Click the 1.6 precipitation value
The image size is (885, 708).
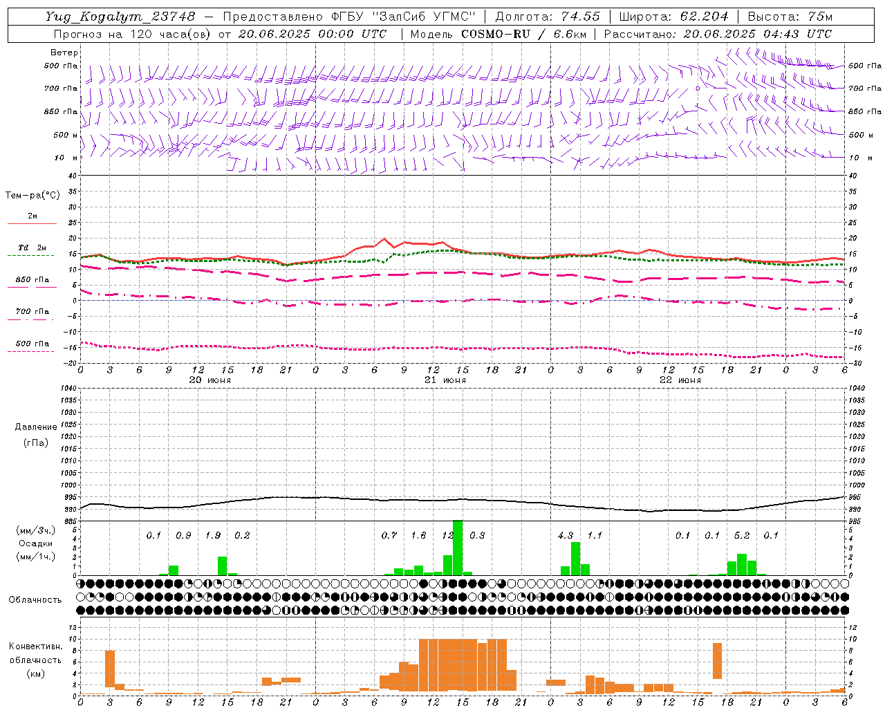pyautogui.click(x=418, y=535)
